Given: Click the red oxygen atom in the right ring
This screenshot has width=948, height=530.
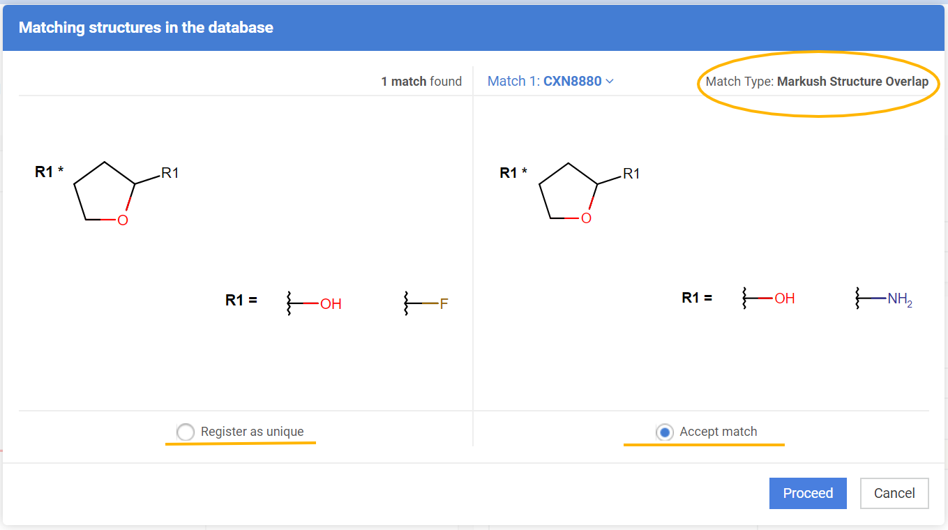Looking at the screenshot, I should [x=586, y=219].
